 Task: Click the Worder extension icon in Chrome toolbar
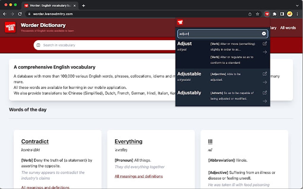coord(267,14)
